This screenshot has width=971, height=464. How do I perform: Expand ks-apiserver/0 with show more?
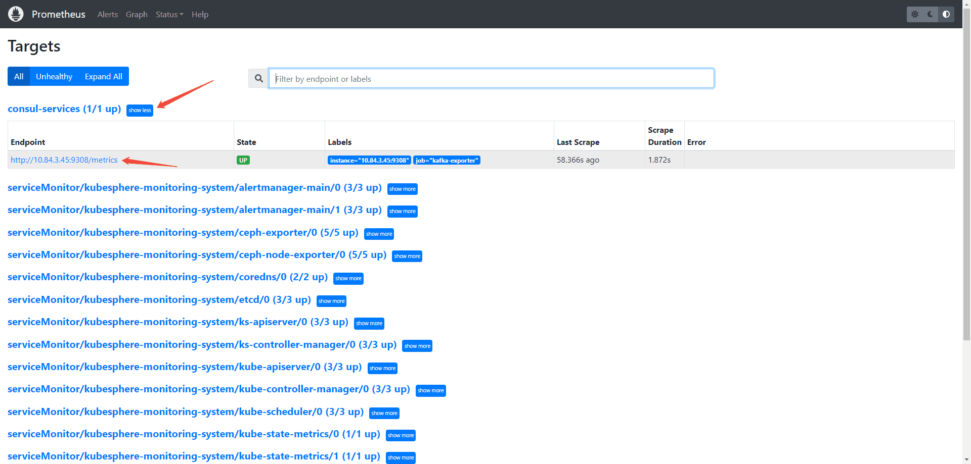click(x=369, y=323)
